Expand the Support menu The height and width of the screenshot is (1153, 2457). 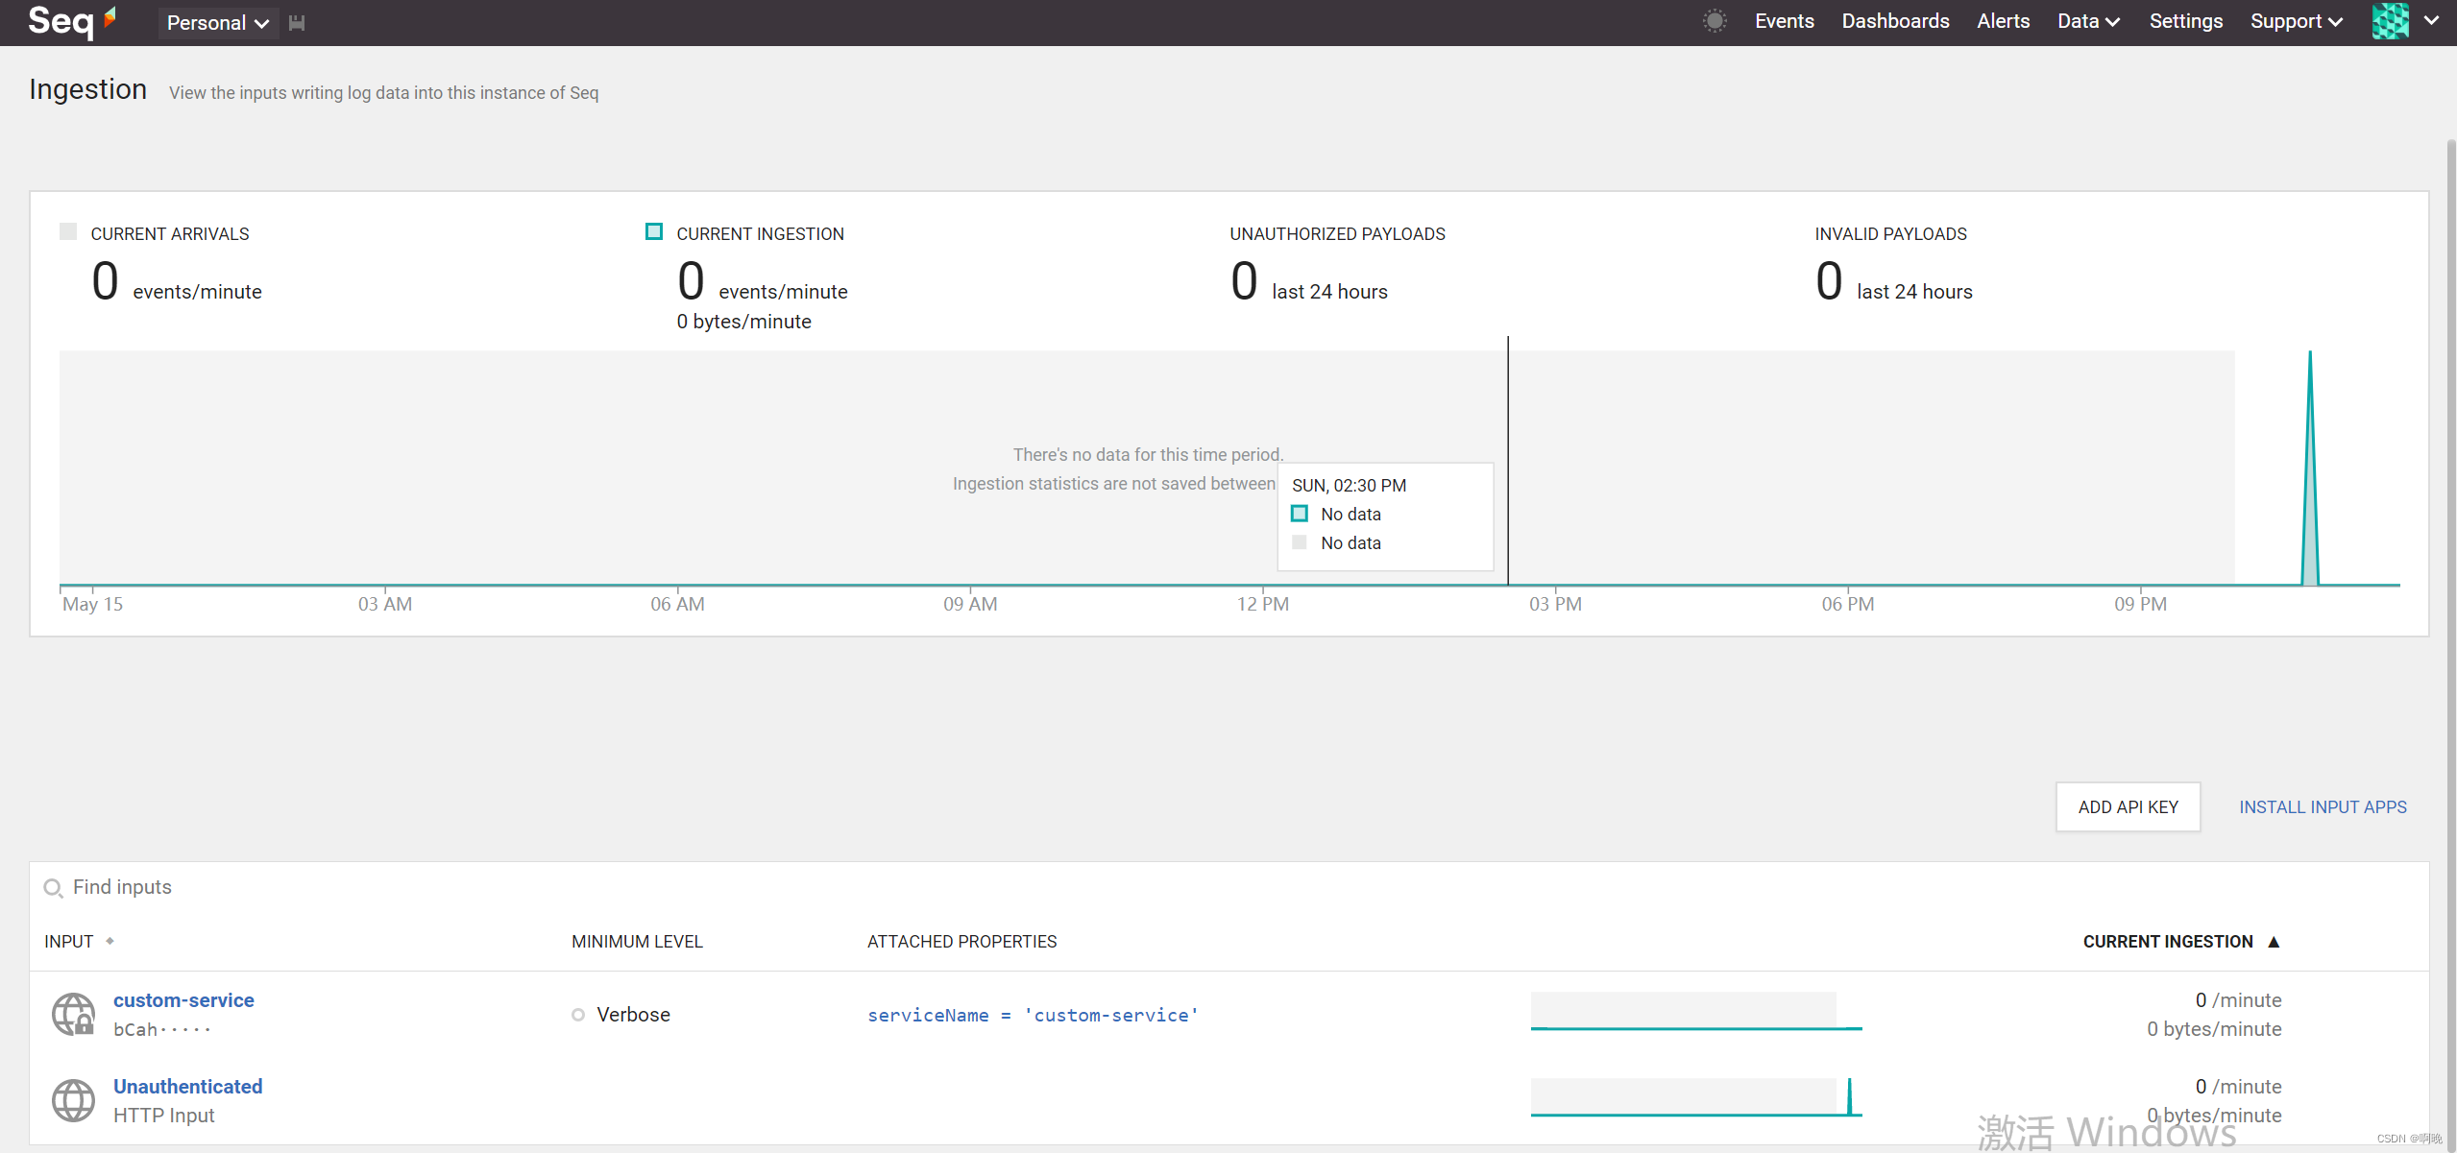click(x=2296, y=21)
